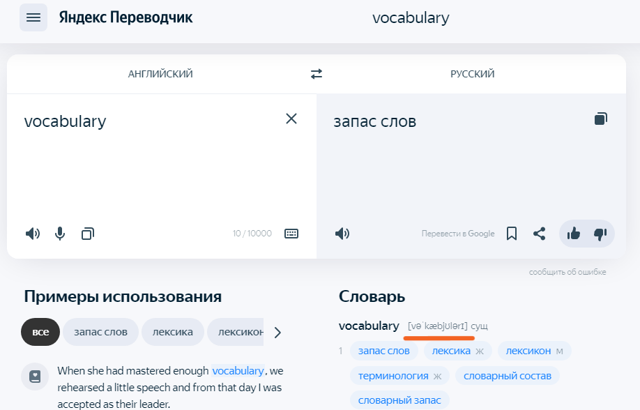640x410 pixels.
Task: Share the translation
Action: (539, 234)
